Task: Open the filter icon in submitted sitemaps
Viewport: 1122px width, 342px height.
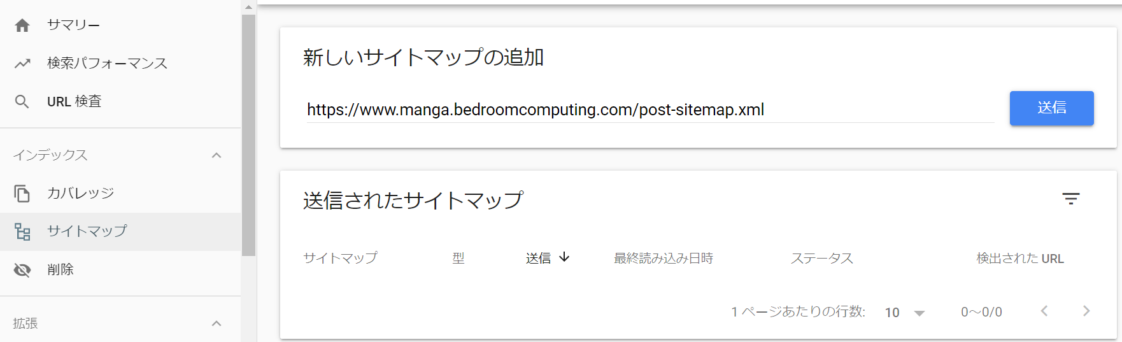Action: point(1071,199)
